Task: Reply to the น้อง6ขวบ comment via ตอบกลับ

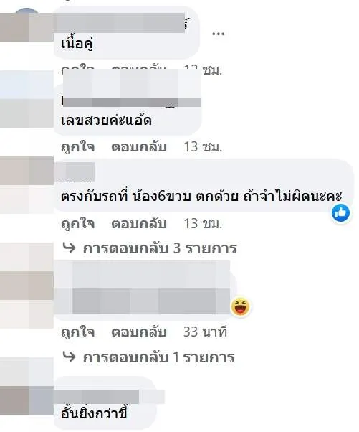Action: (139, 223)
